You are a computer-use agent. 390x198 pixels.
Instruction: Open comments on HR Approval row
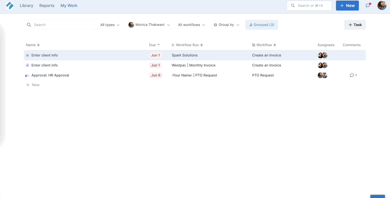pyautogui.click(x=353, y=75)
